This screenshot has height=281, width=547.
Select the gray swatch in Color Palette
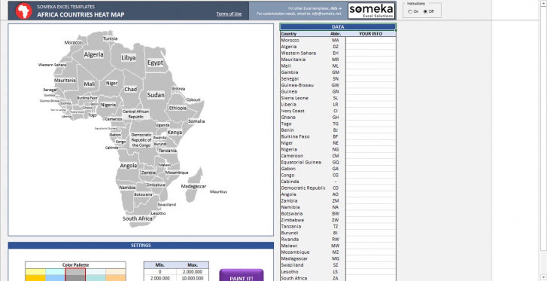[75, 271]
